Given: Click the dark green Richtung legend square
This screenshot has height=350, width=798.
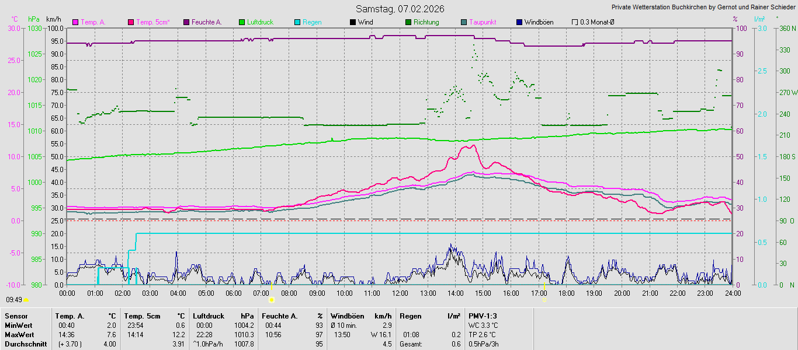Looking at the screenshot, I should click(408, 22).
